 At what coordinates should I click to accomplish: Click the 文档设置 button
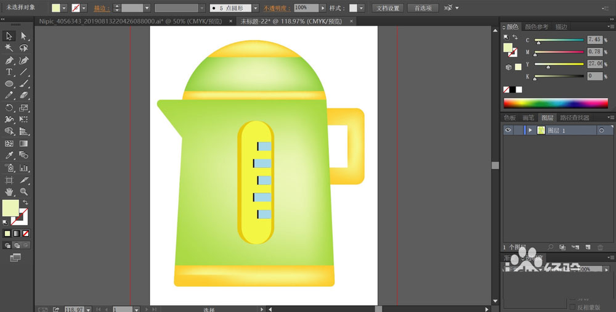click(387, 8)
